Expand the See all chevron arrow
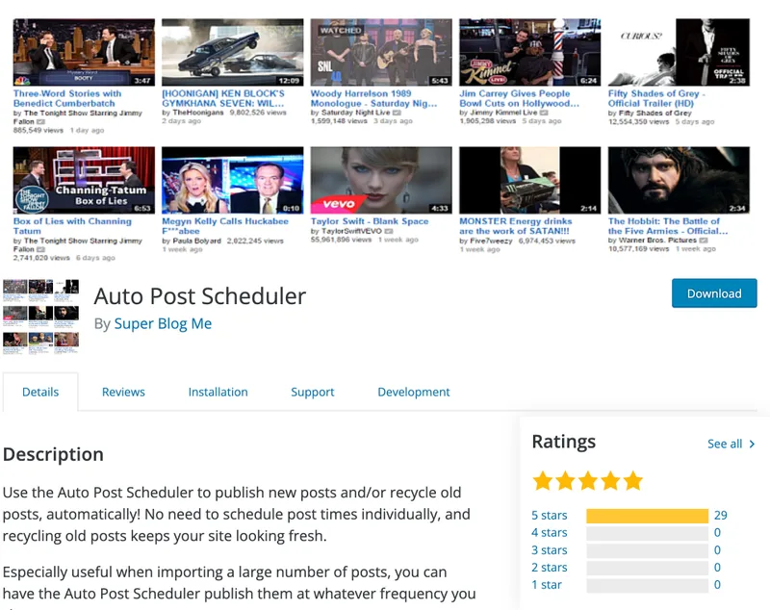This screenshot has height=610, width=770. [752, 445]
